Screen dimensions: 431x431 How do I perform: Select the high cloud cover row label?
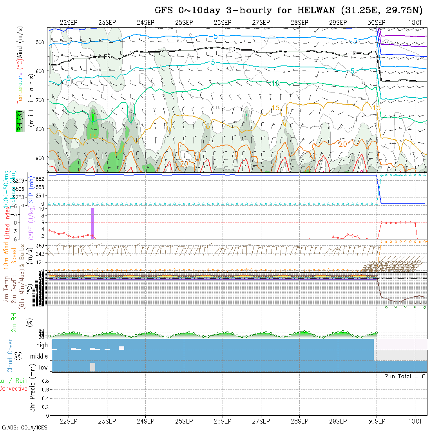point(42,345)
